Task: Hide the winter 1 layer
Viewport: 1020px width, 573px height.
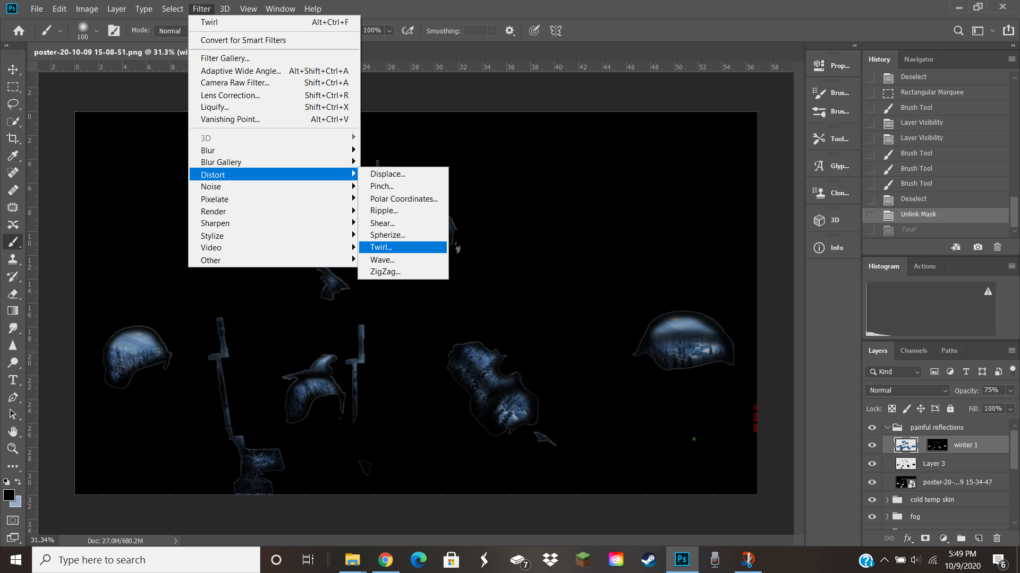Action: (x=872, y=445)
